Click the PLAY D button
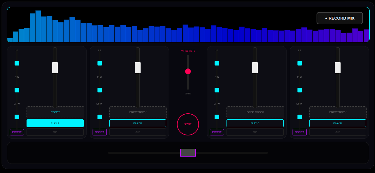Image resolution: width=375 pixels, height=173 pixels. [x=338, y=123]
